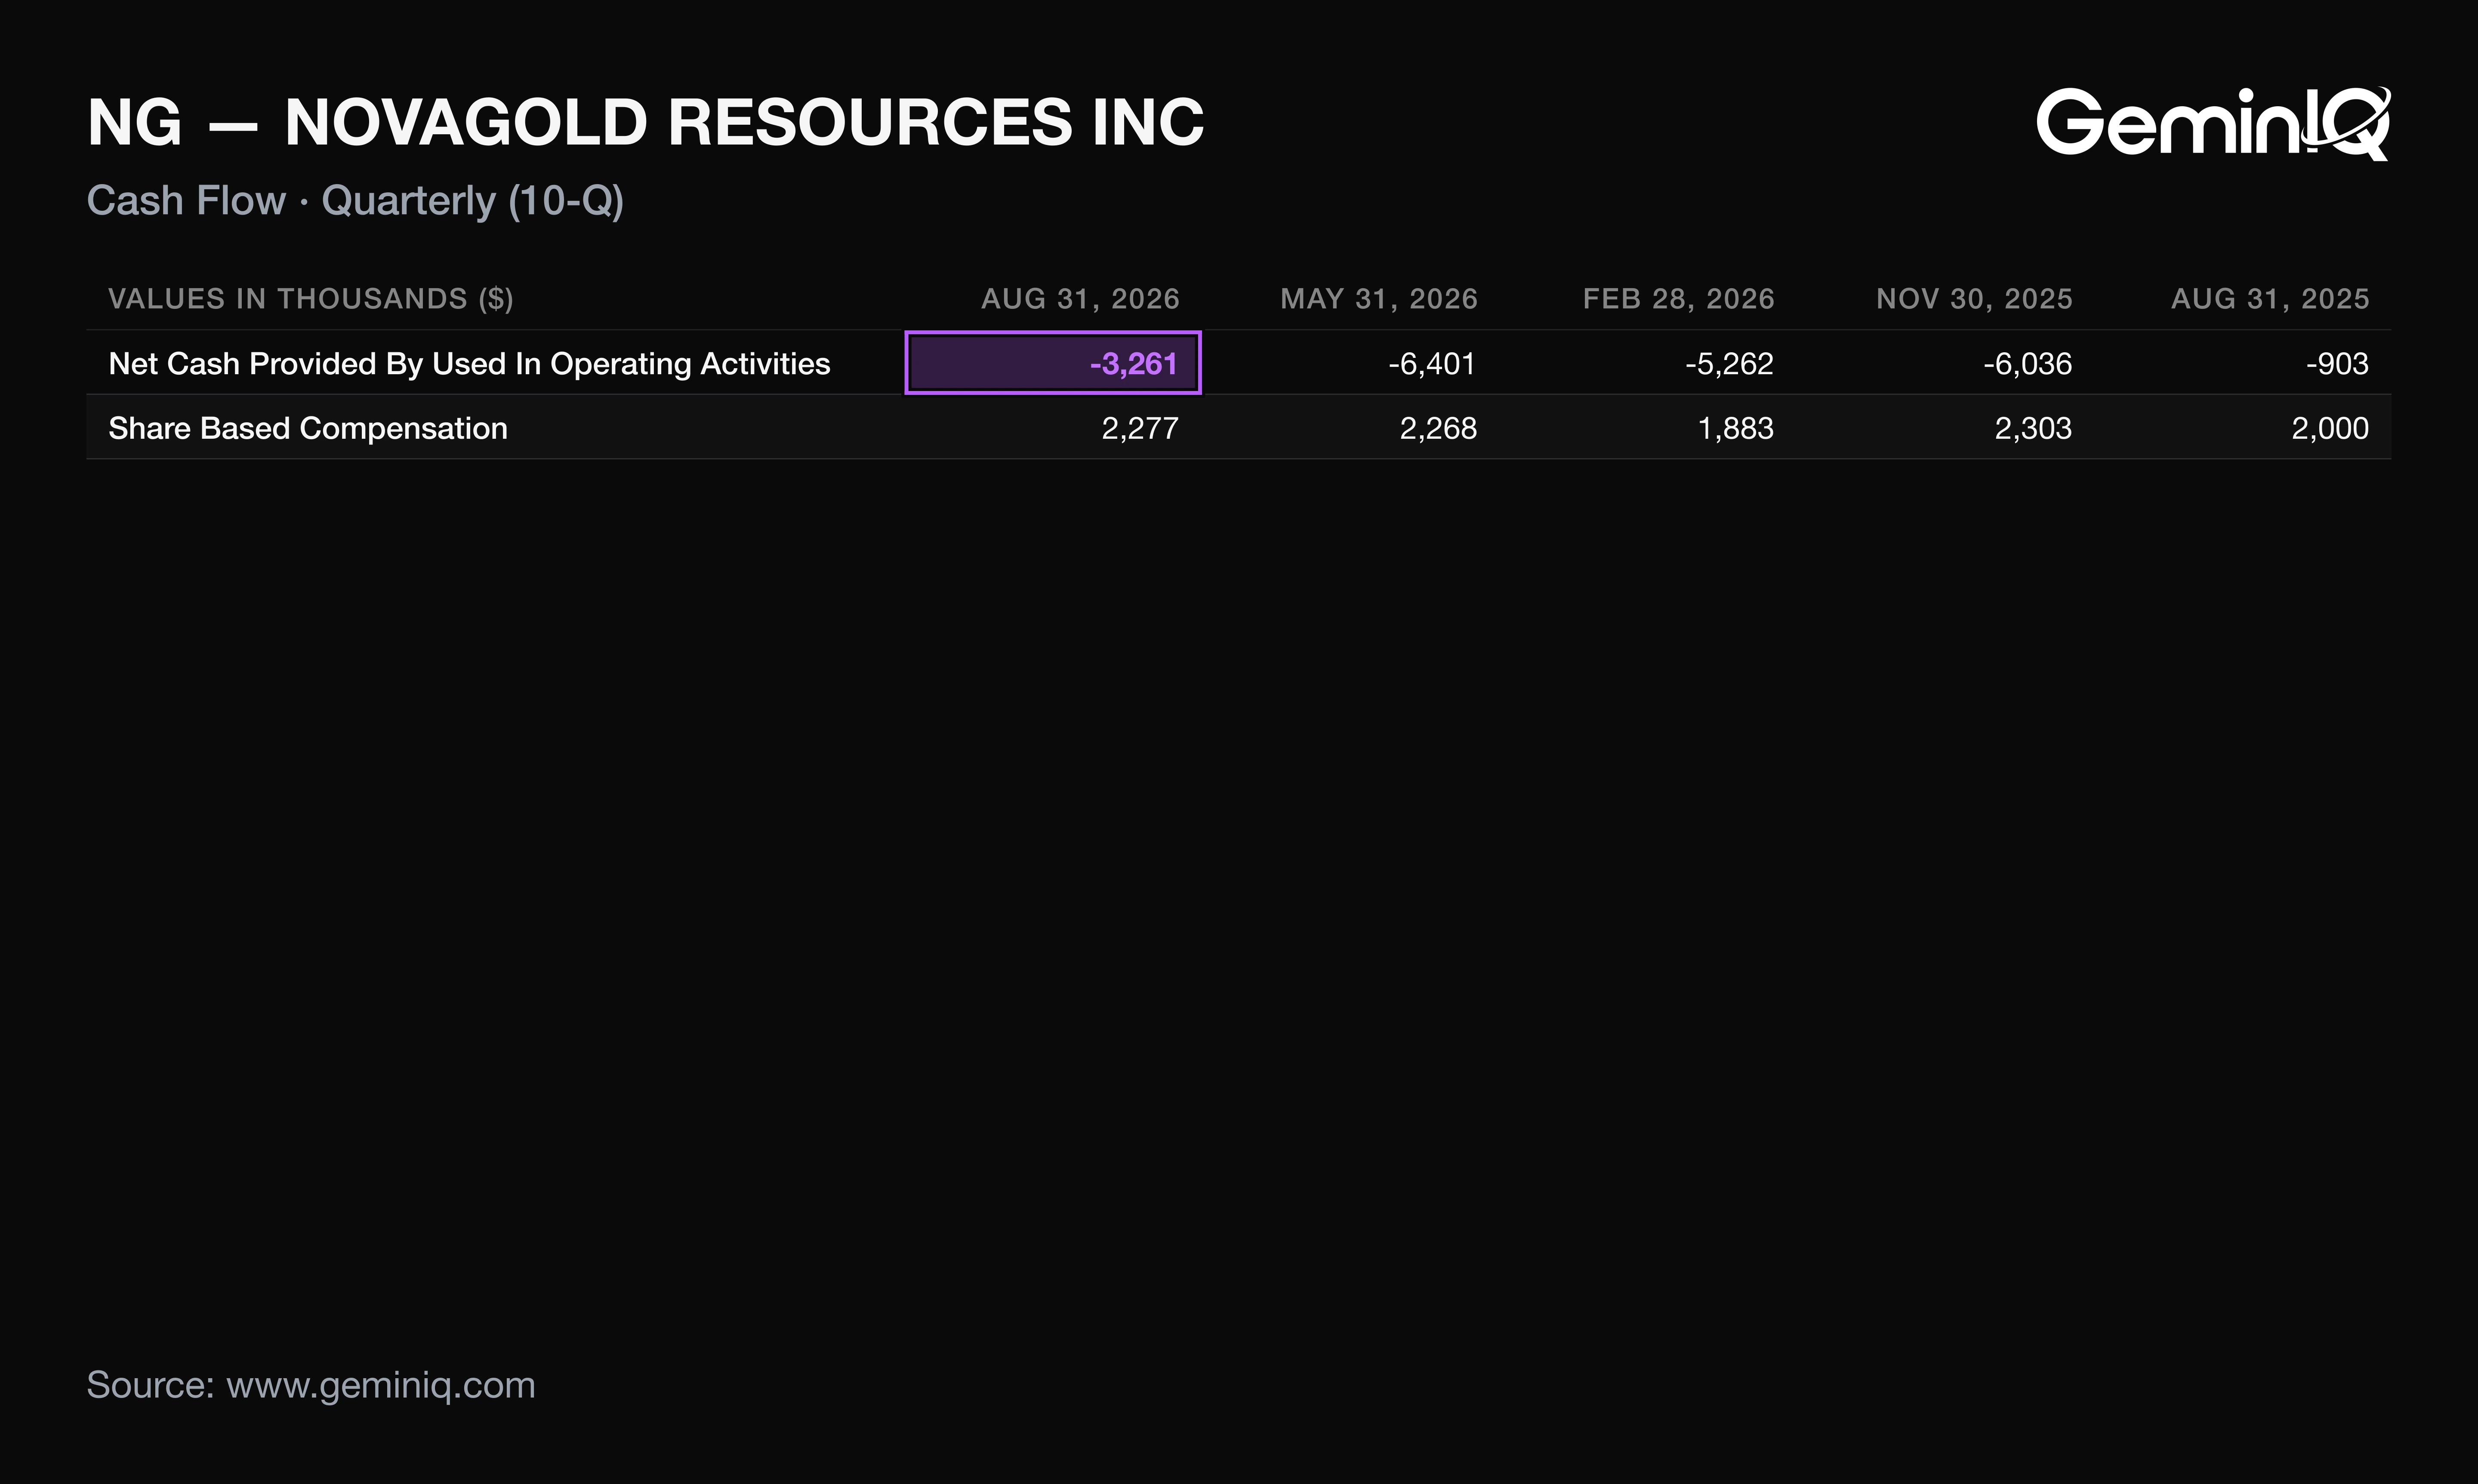Click the NOV 30, 2025 column header
This screenshot has height=1484, width=2478.
pyautogui.click(x=1974, y=299)
